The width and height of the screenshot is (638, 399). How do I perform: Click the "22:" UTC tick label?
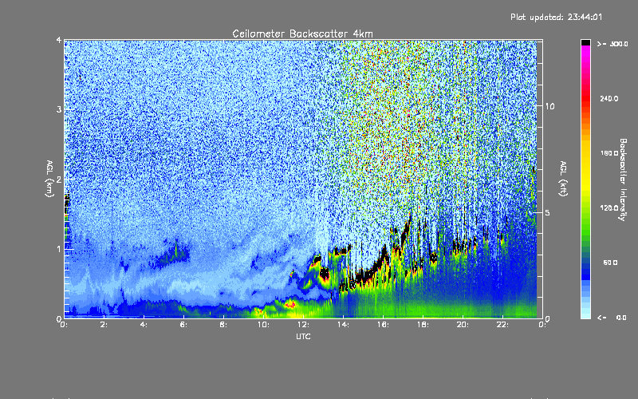[502, 325]
